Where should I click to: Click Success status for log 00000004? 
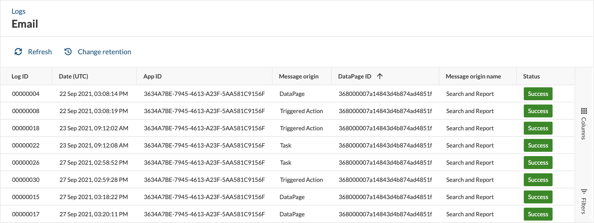538,94
